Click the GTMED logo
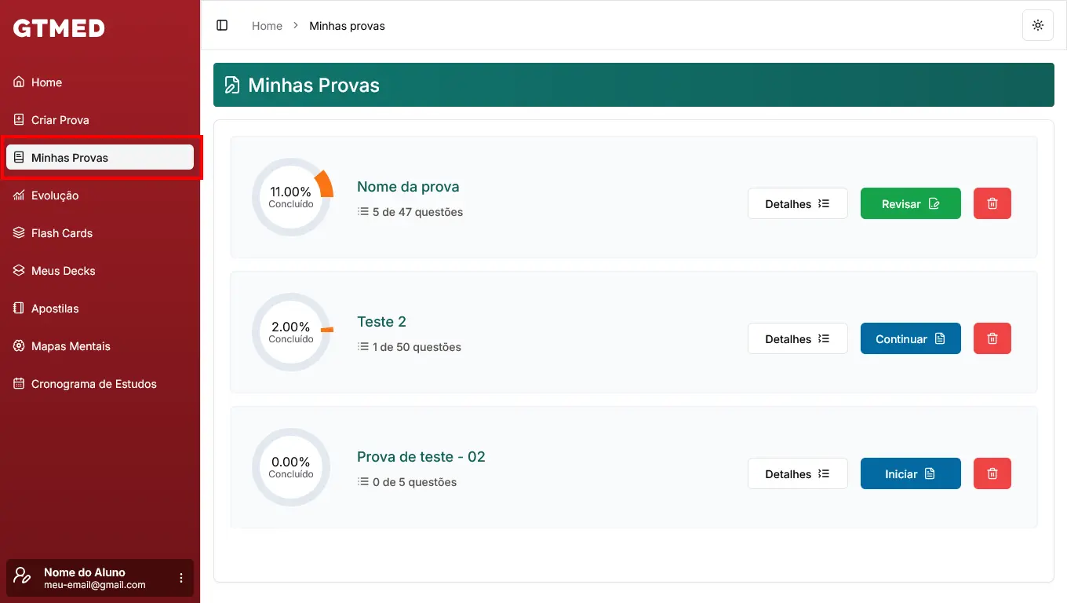The height and width of the screenshot is (603, 1067). coord(59,28)
